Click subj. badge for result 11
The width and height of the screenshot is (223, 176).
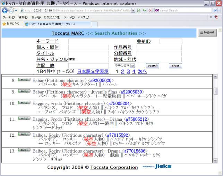pyautogui.click(x=24, y=118)
